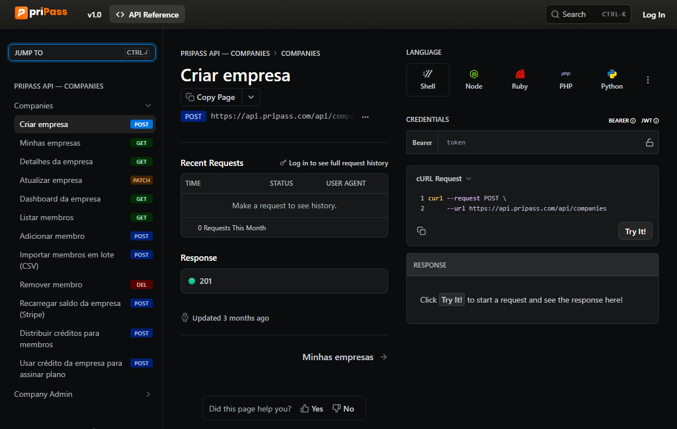The height and width of the screenshot is (429, 677).
Task: Click Log In in the header
Action: point(654,15)
